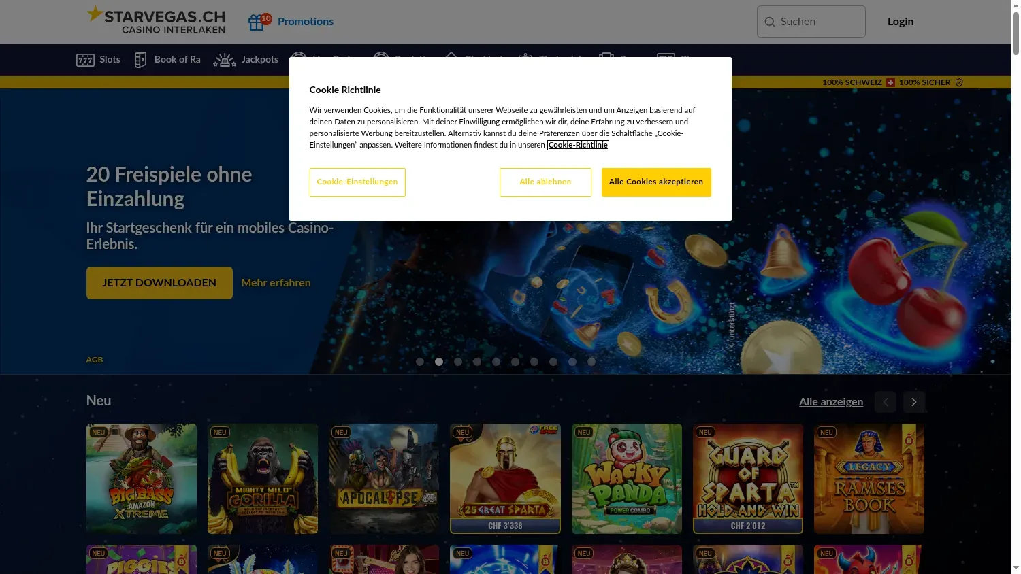Screen dimensions: 1021x574
Task: Open the 25 Great Sparta game
Action: click(x=505, y=479)
